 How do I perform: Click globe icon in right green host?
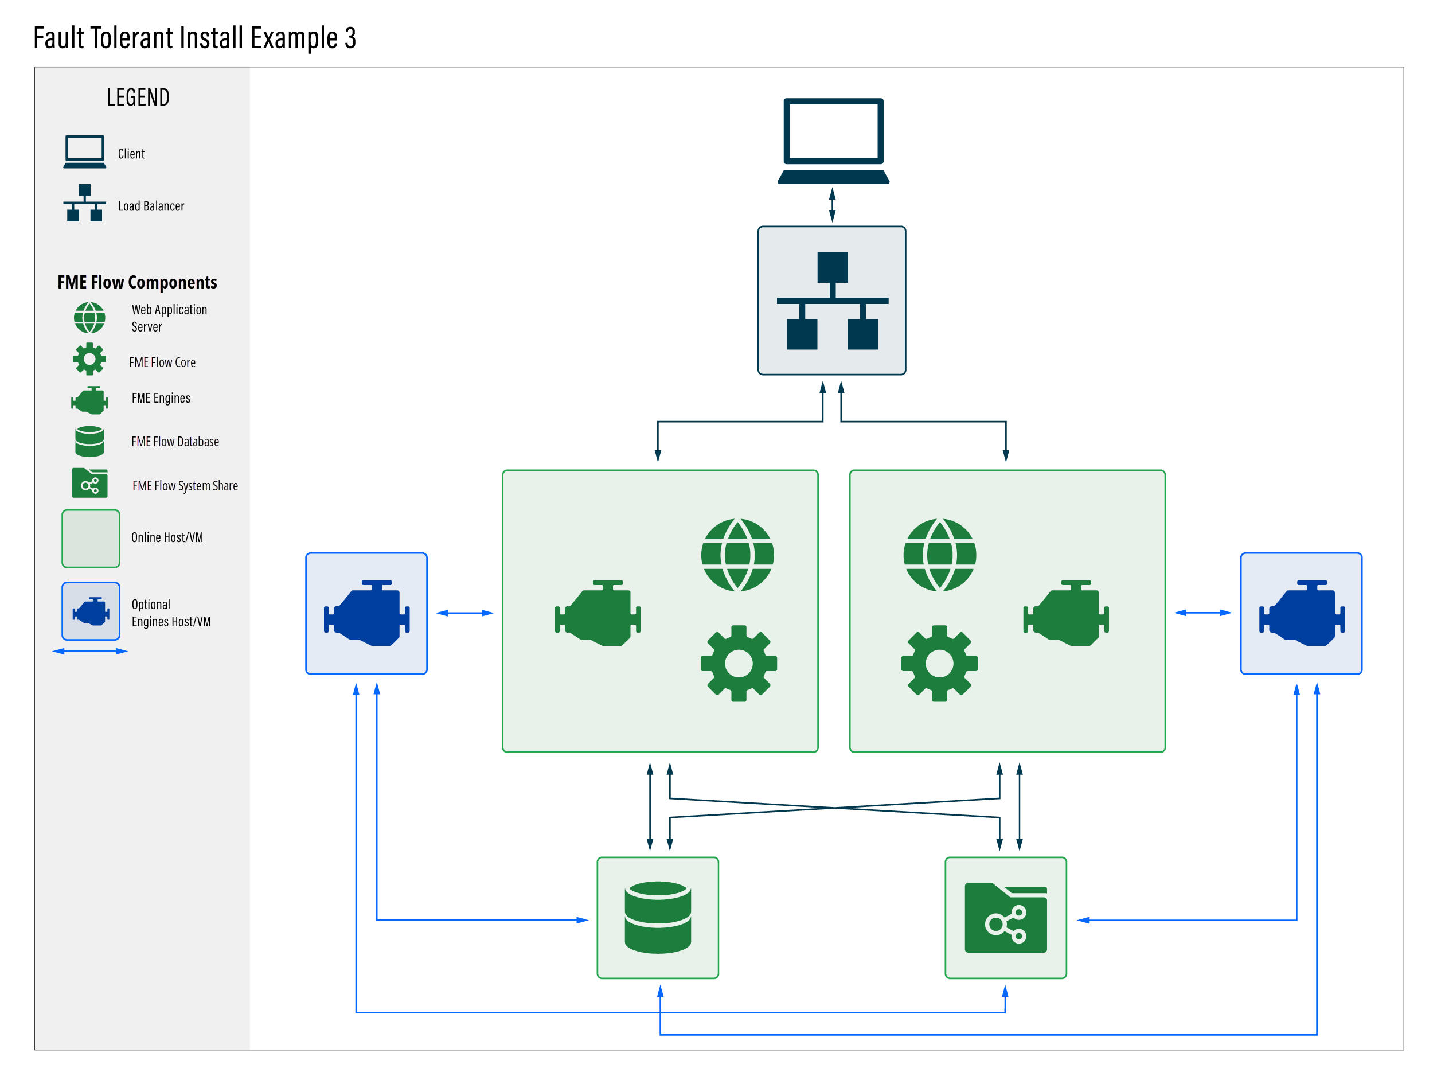tap(939, 554)
